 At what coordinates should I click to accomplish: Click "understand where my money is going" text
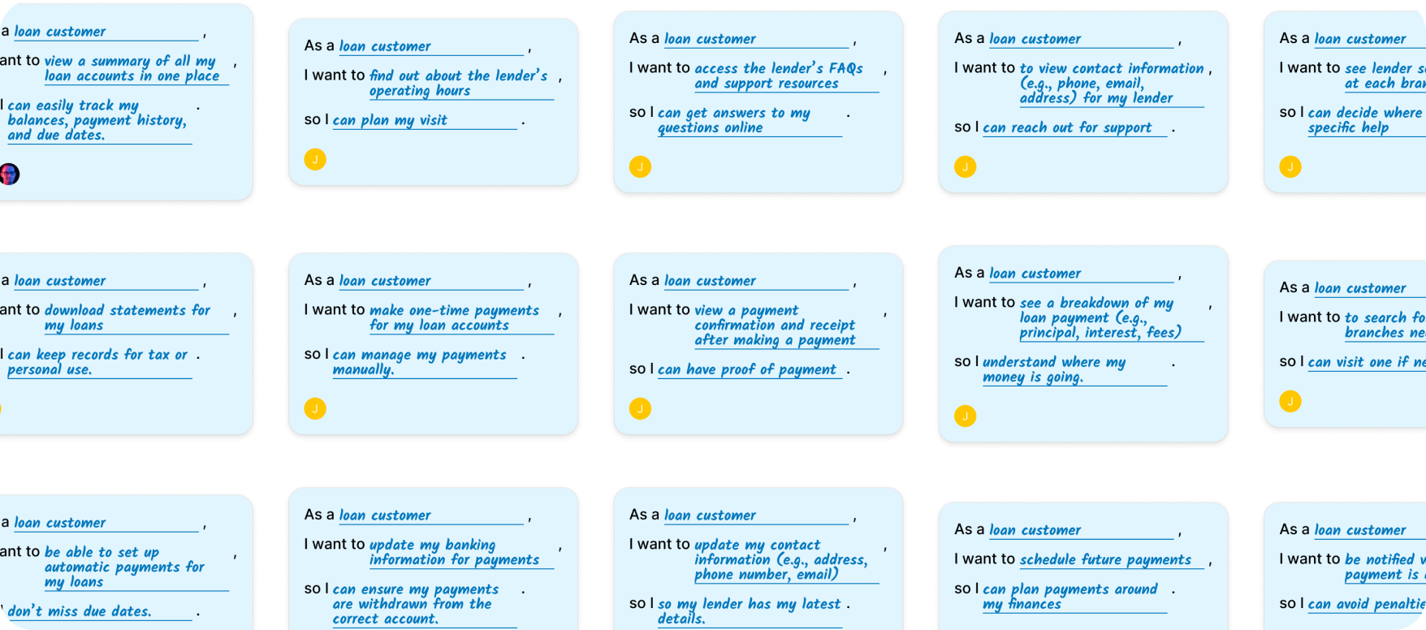[1053, 369]
